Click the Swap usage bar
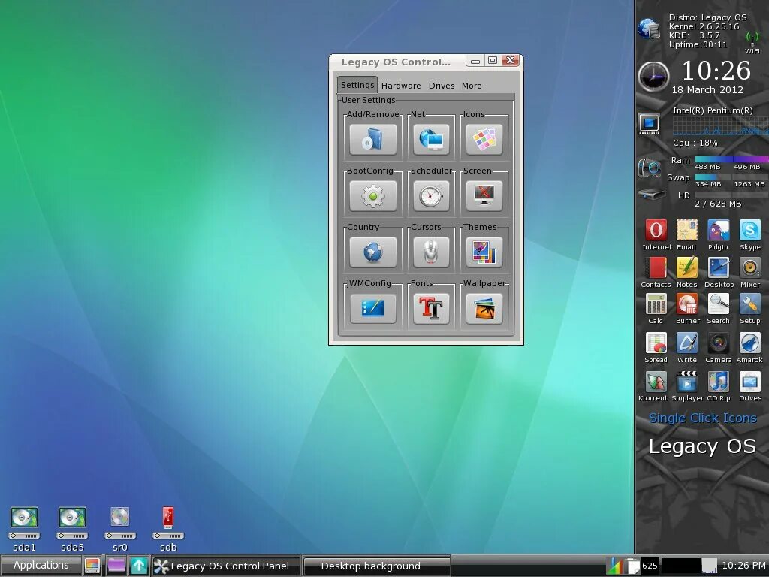Screen dimensions: 769x577 tap(731, 177)
